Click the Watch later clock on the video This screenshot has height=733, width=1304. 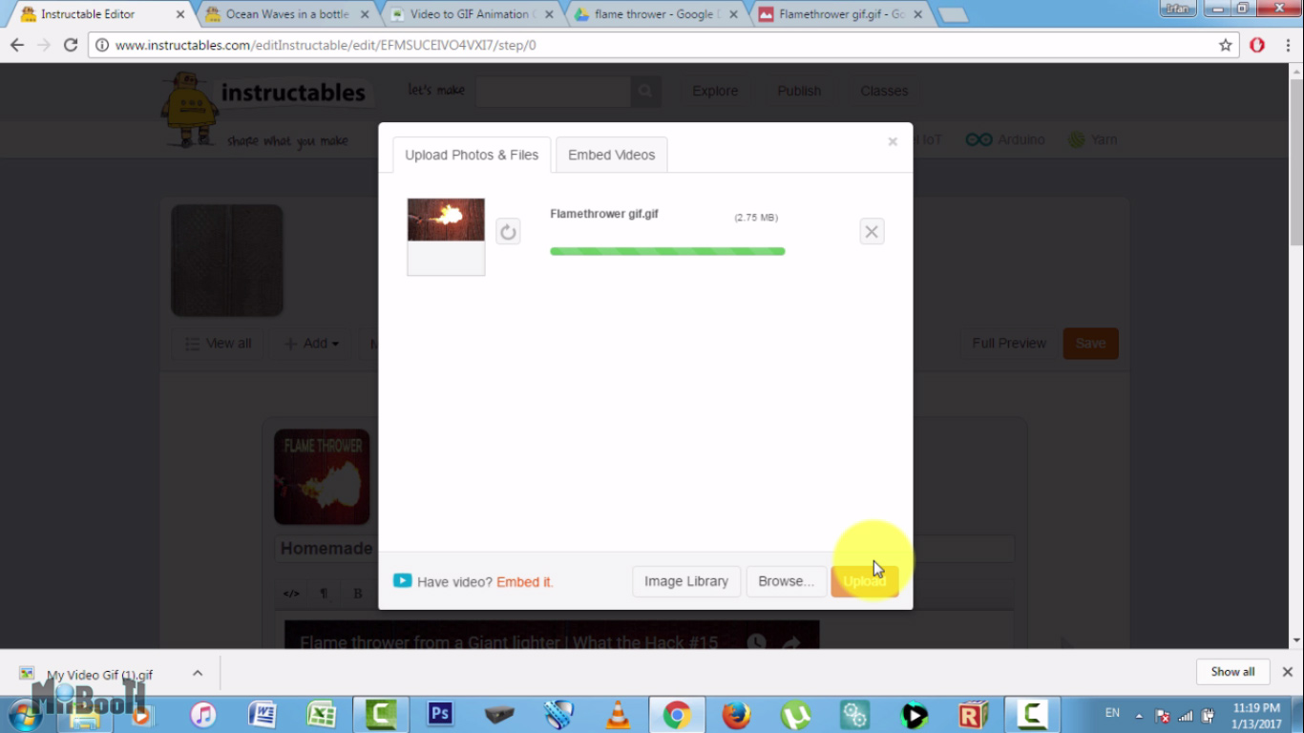(756, 642)
